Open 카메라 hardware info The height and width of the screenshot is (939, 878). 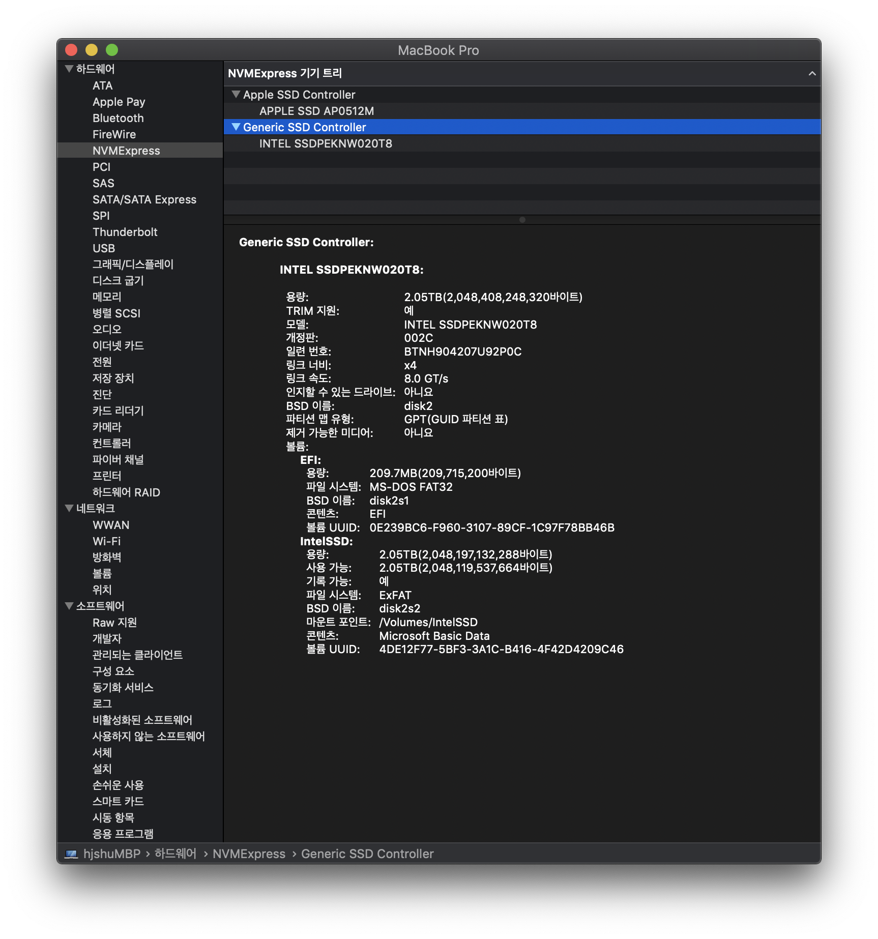(x=107, y=427)
